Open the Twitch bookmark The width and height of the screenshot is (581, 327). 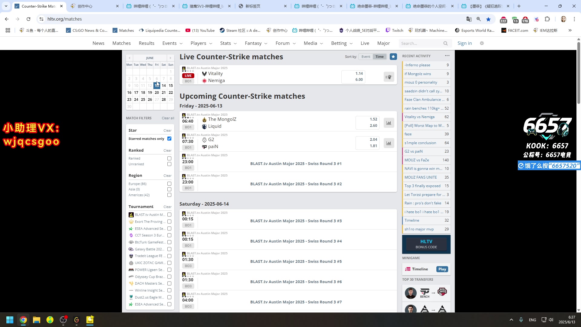395,30
